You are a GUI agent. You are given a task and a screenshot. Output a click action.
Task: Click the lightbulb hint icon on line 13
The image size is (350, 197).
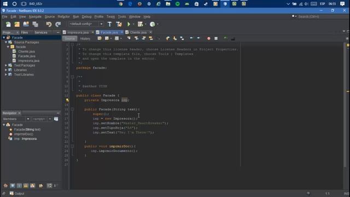pos(67,100)
